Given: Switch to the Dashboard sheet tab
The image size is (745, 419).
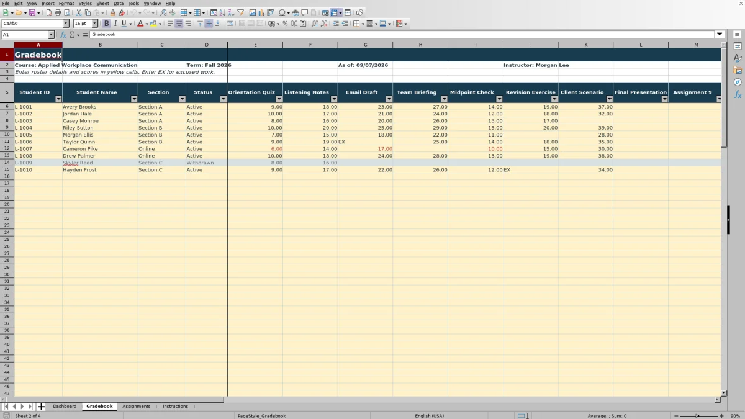Looking at the screenshot, I should (x=65, y=407).
